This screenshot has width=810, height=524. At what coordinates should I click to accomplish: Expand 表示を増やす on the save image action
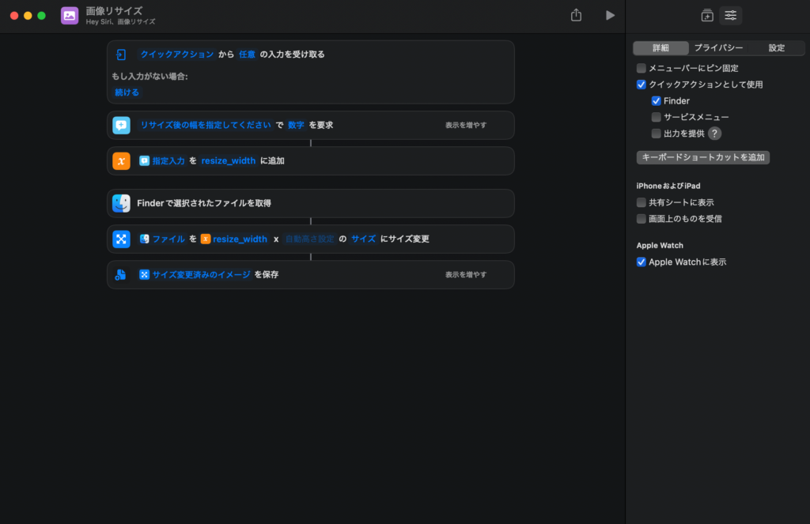coord(466,274)
